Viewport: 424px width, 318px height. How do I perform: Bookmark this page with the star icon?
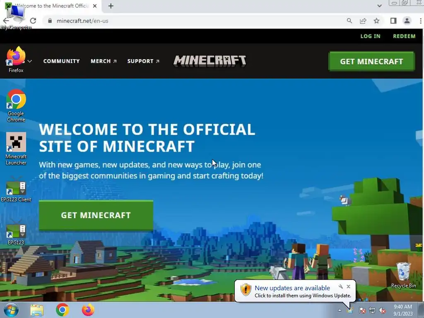coord(376,21)
